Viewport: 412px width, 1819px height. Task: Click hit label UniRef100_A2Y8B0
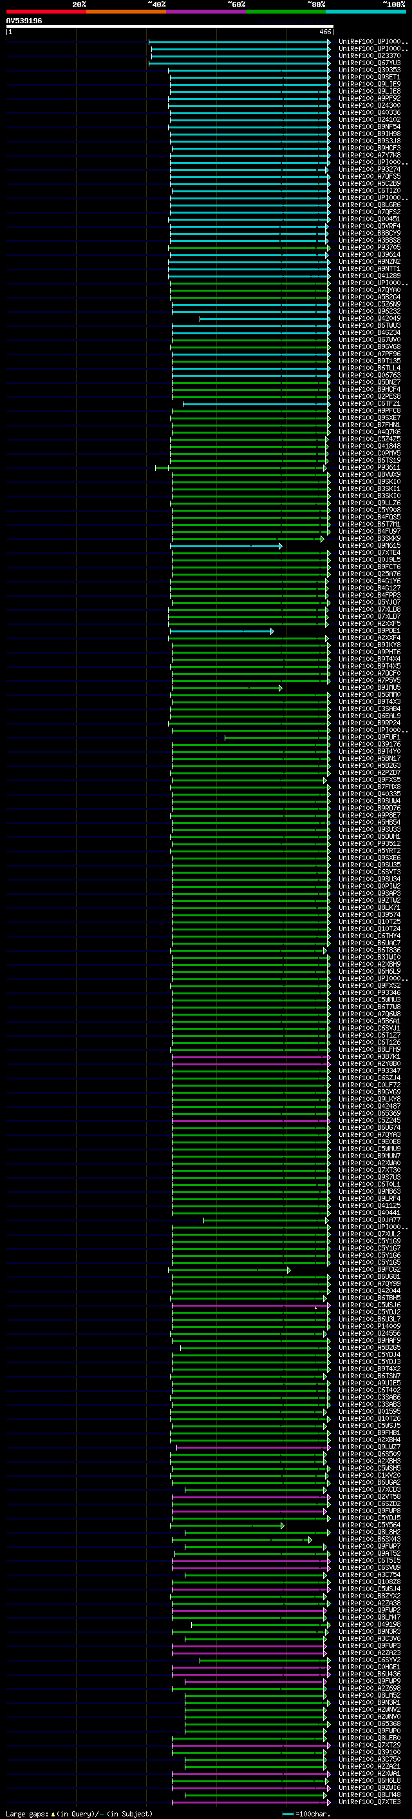pos(369,1064)
